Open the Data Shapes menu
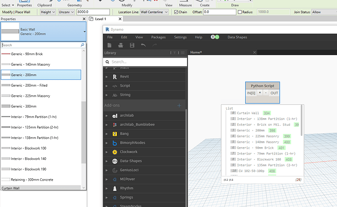 pos(237,37)
